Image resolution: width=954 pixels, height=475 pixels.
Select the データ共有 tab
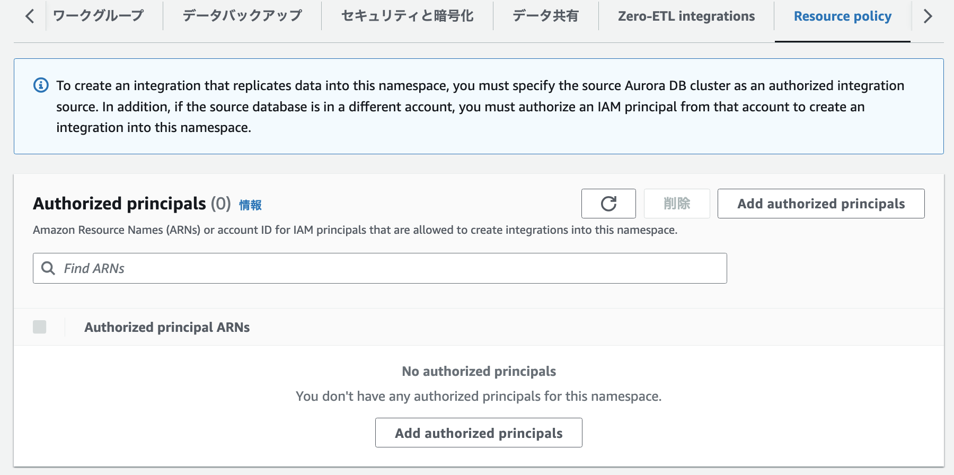click(545, 16)
